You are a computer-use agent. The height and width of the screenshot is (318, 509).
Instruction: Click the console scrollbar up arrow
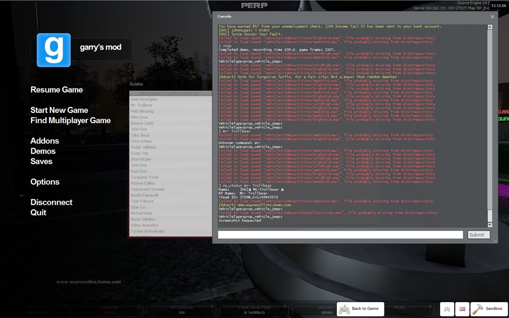pos(490,27)
